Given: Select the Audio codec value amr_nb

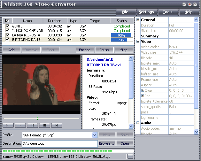Looking at the screenshot, I should pyautogui.click(x=175, y=128).
